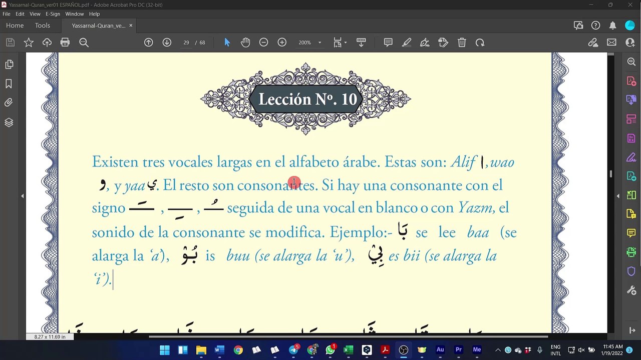
Task: Switch to the Home tab
Action: click(x=15, y=25)
